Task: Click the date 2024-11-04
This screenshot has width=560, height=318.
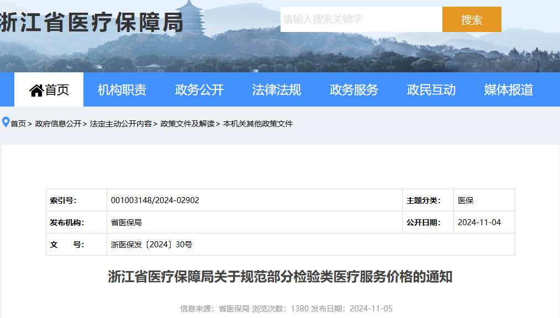Action: (x=479, y=222)
